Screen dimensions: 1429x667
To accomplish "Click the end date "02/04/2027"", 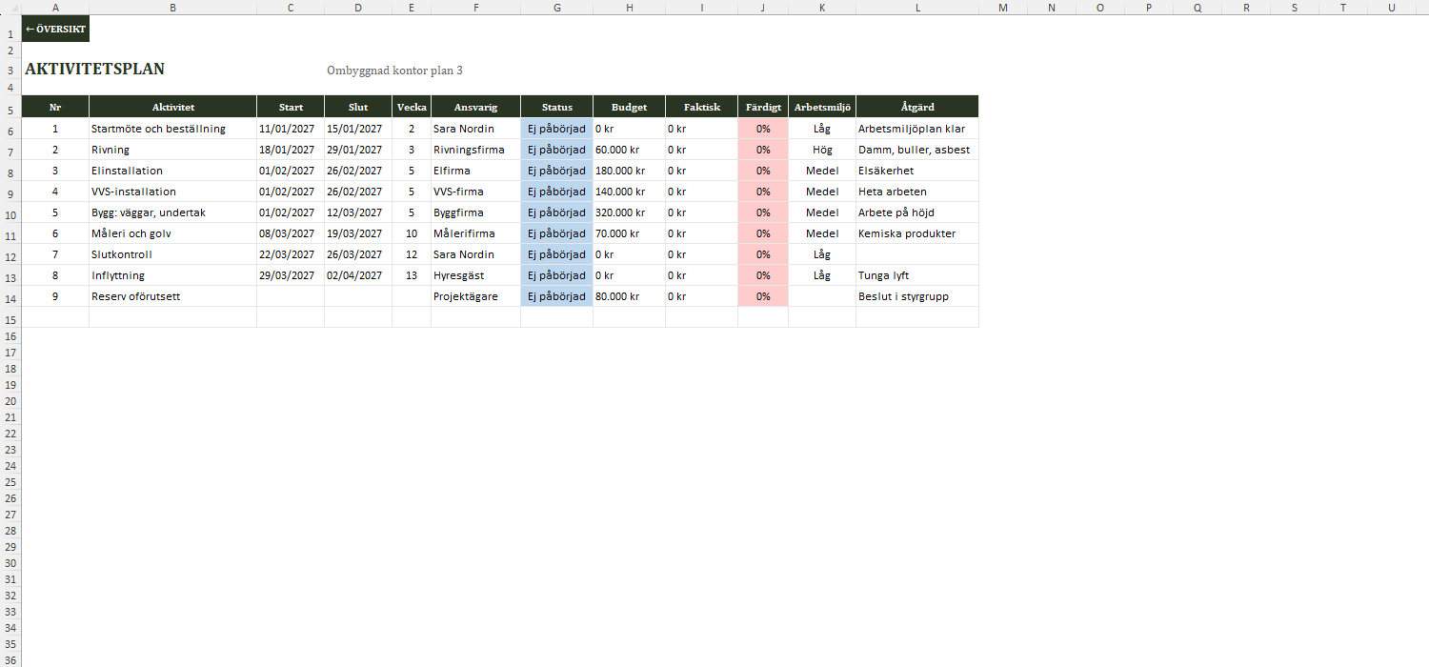I will coord(358,275).
